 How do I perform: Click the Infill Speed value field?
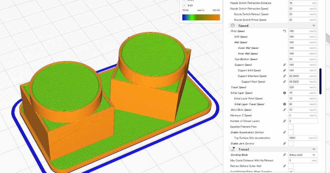point(303,36)
